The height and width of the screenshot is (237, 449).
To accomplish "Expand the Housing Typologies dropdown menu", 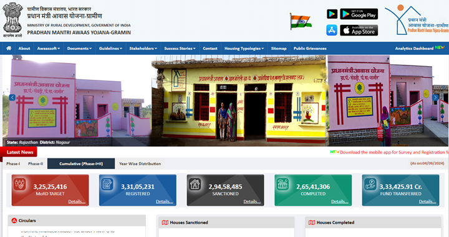I will click(244, 49).
